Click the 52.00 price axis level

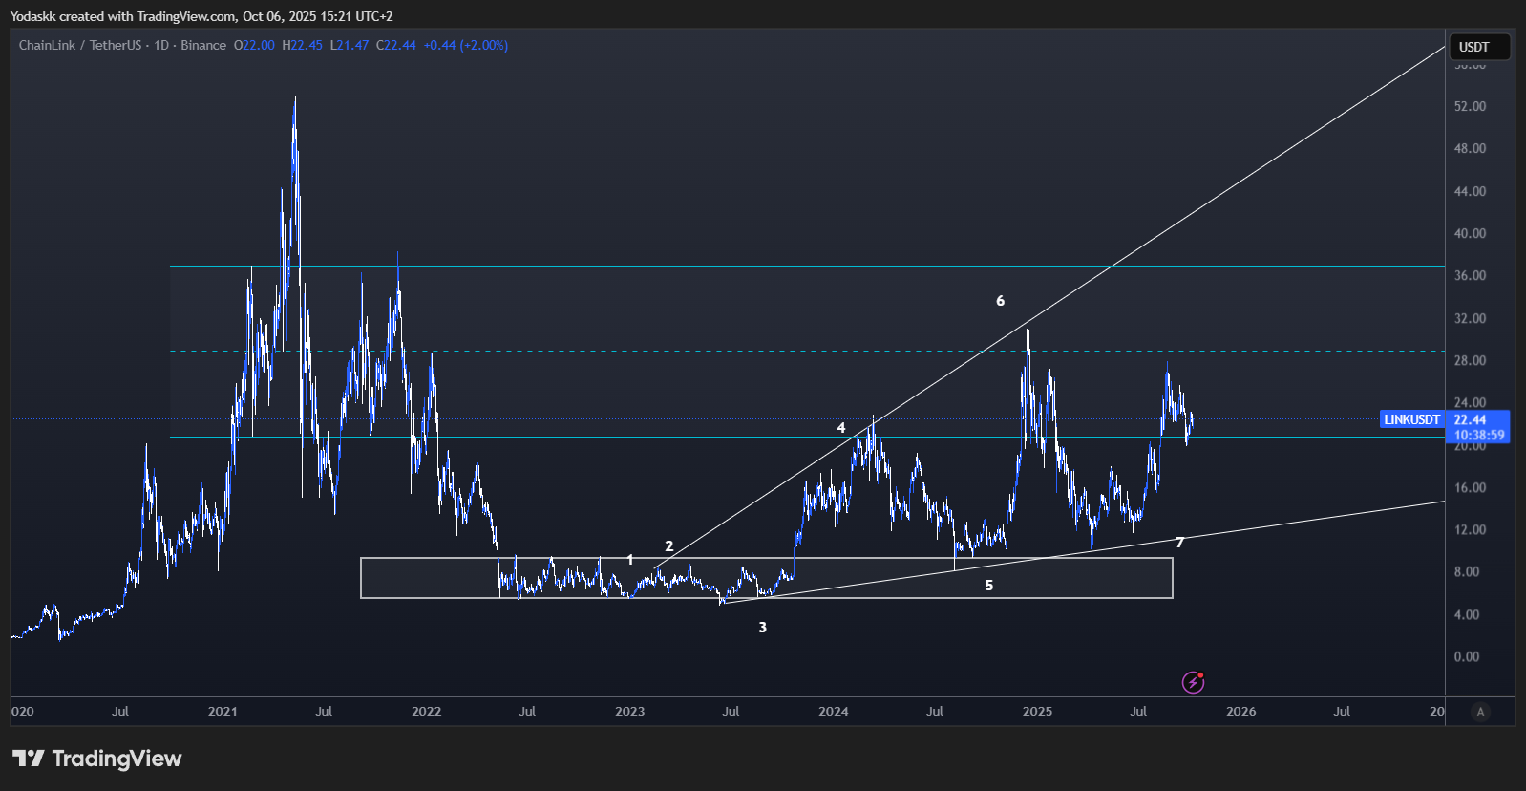tap(1470, 106)
